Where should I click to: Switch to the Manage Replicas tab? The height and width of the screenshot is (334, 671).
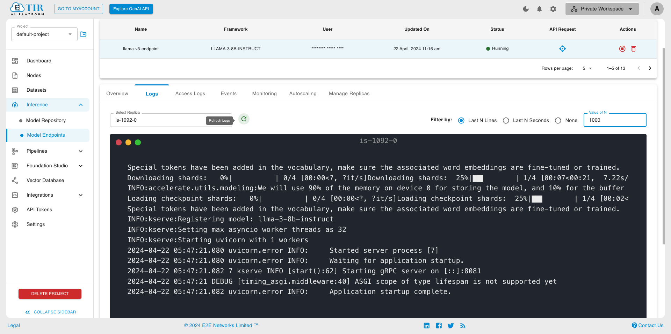pos(349,93)
